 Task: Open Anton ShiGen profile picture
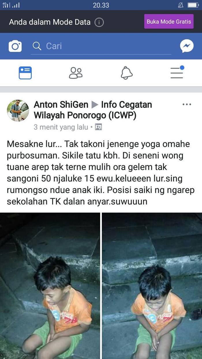(18, 111)
